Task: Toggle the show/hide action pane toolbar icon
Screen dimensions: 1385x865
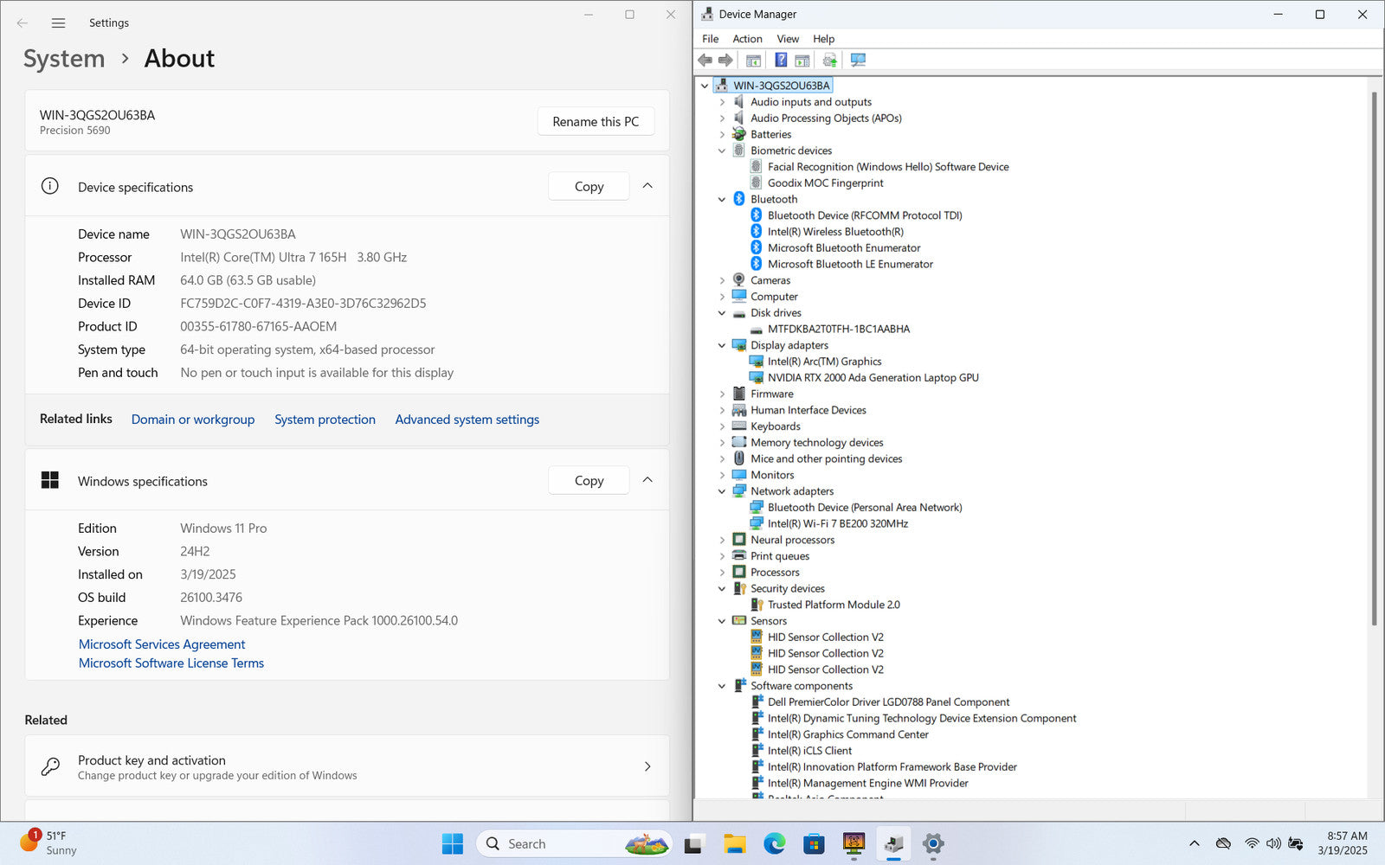Action: [802, 60]
